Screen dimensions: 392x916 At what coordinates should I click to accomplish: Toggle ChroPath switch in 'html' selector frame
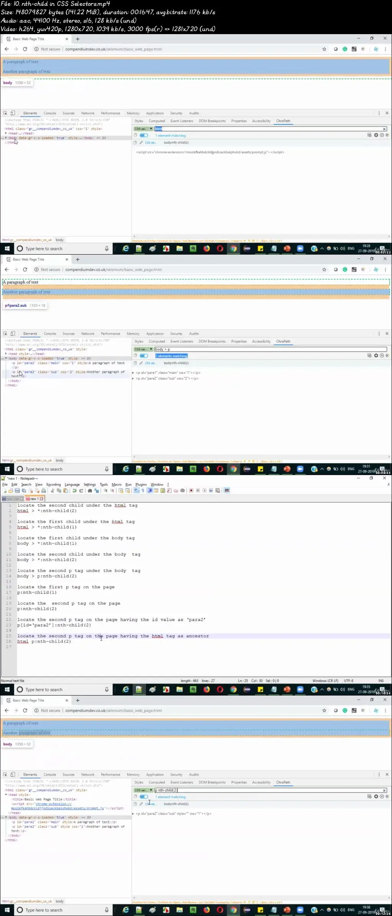[144, 135]
